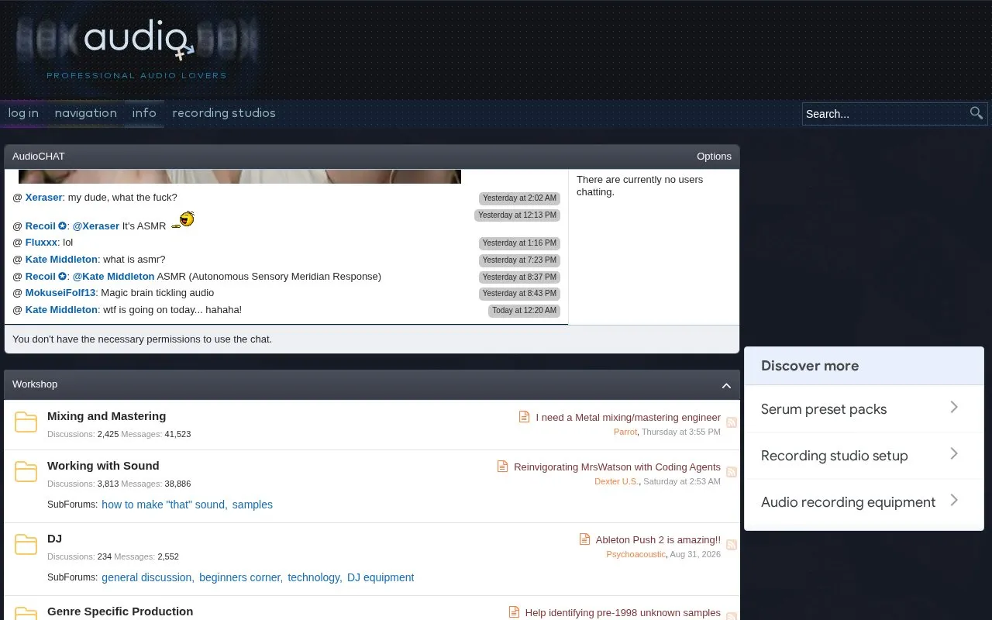Click document icon beside Ableton Push thread
Screen dimensions: 992x620
tap(585, 539)
